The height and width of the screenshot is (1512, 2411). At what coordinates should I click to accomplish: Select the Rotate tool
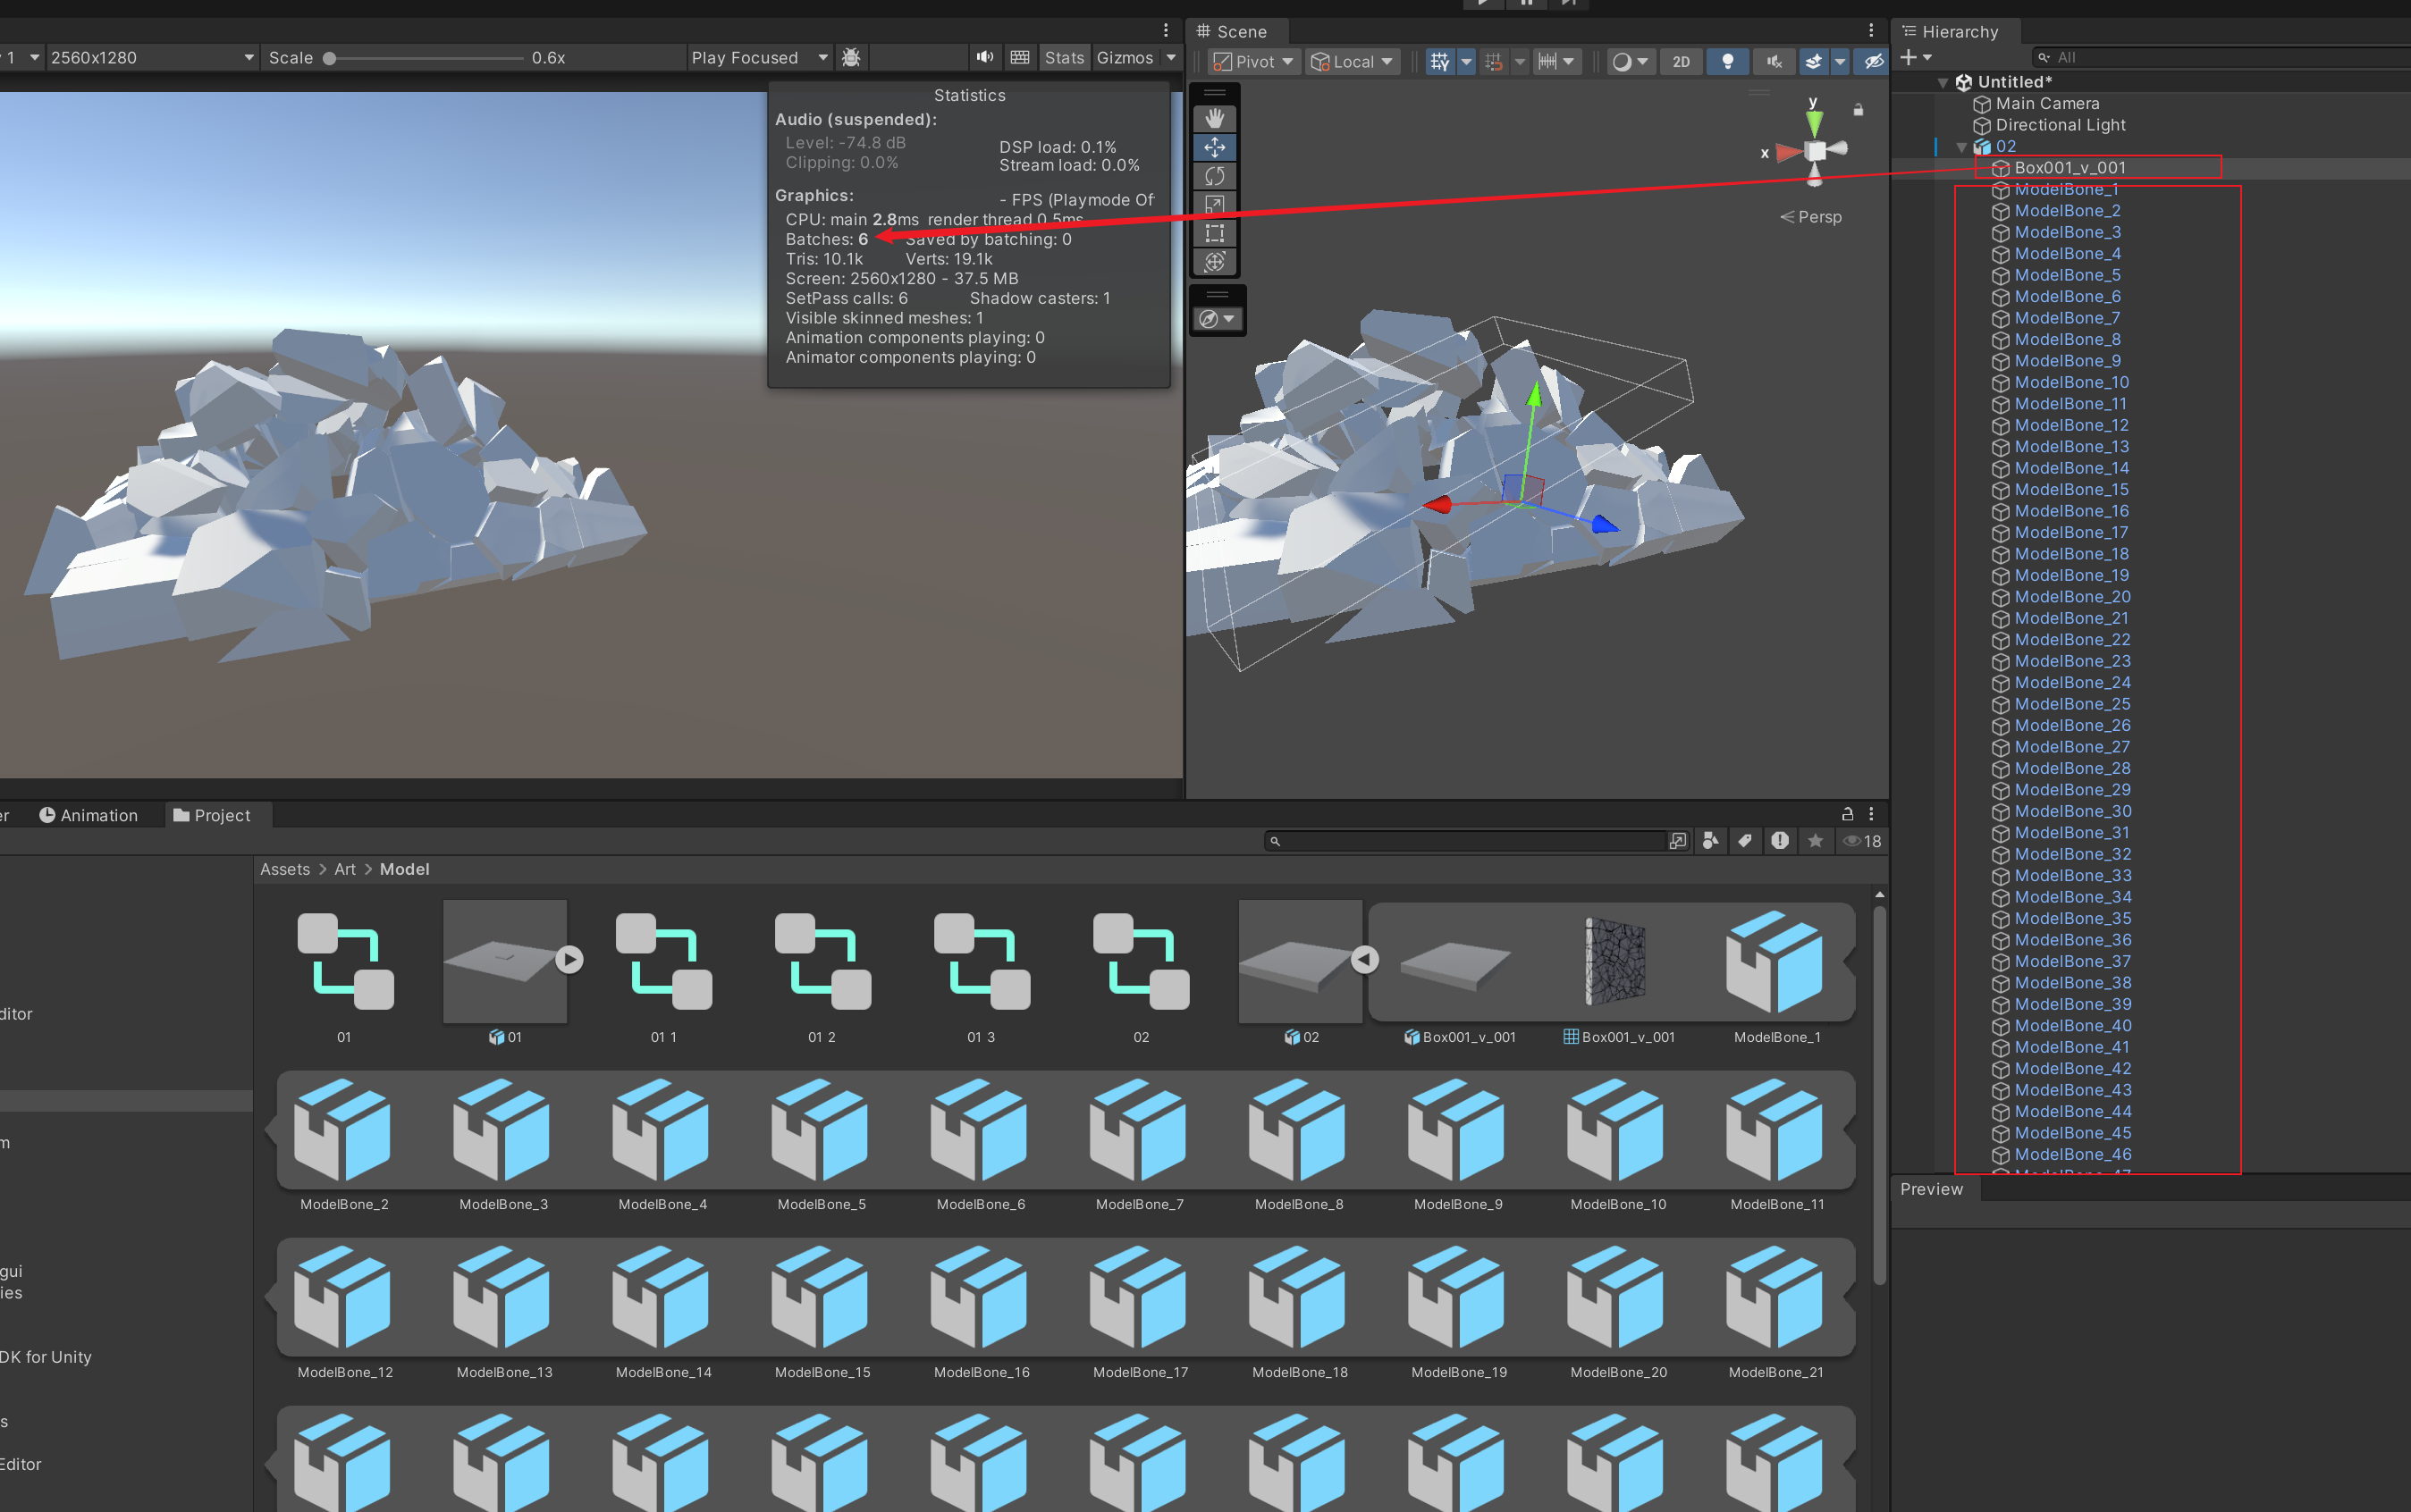(x=1215, y=177)
